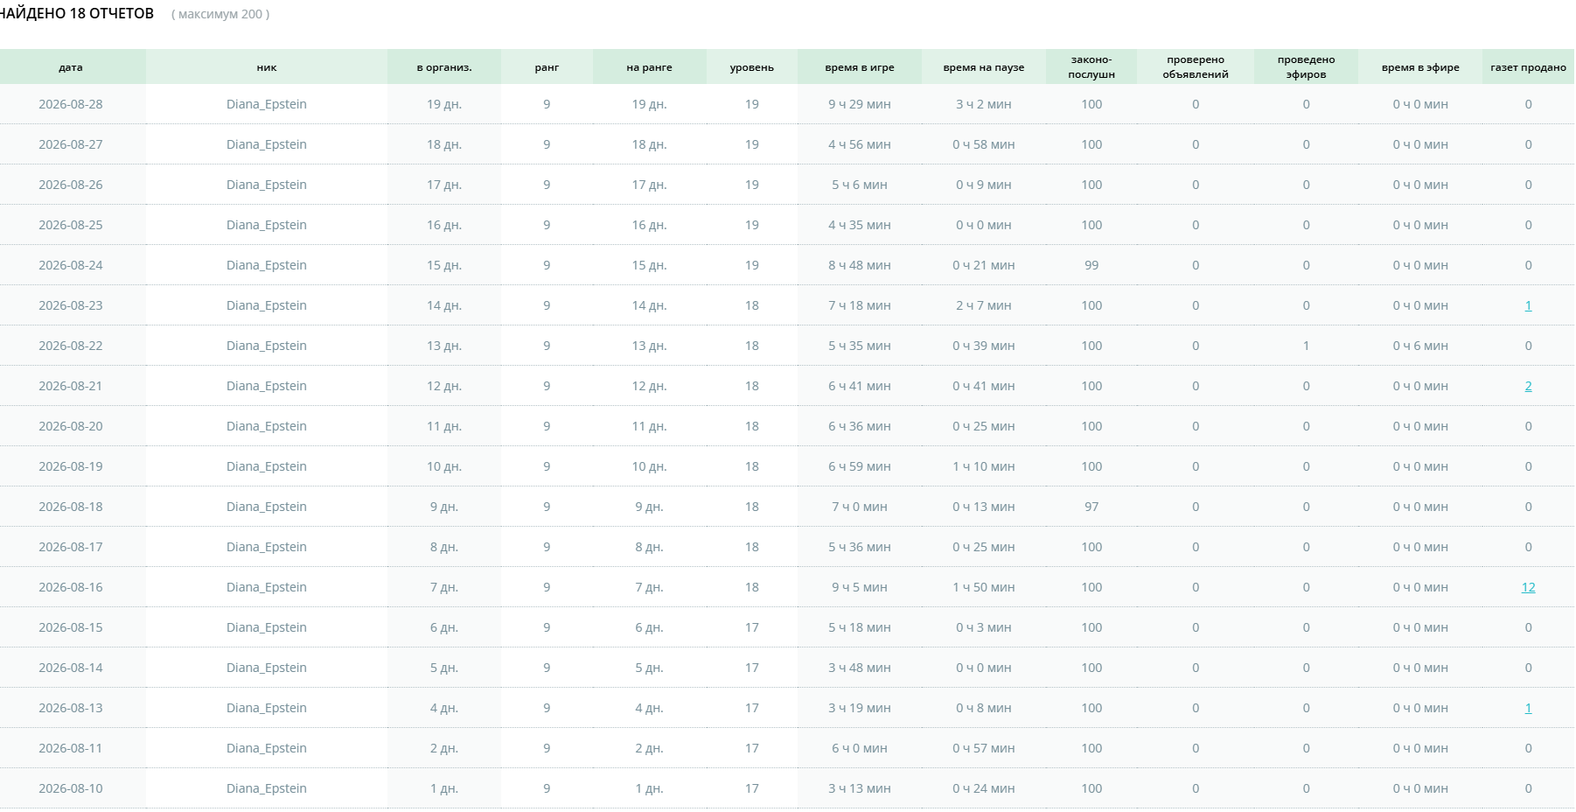Click the 'законо-послушн' column header
The image size is (1576, 812).
point(1091,67)
